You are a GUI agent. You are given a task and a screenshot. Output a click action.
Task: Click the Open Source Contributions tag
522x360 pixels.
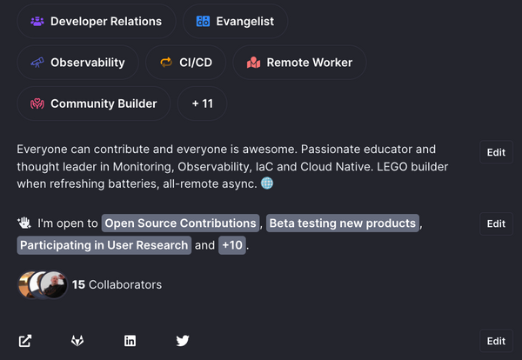click(x=180, y=223)
